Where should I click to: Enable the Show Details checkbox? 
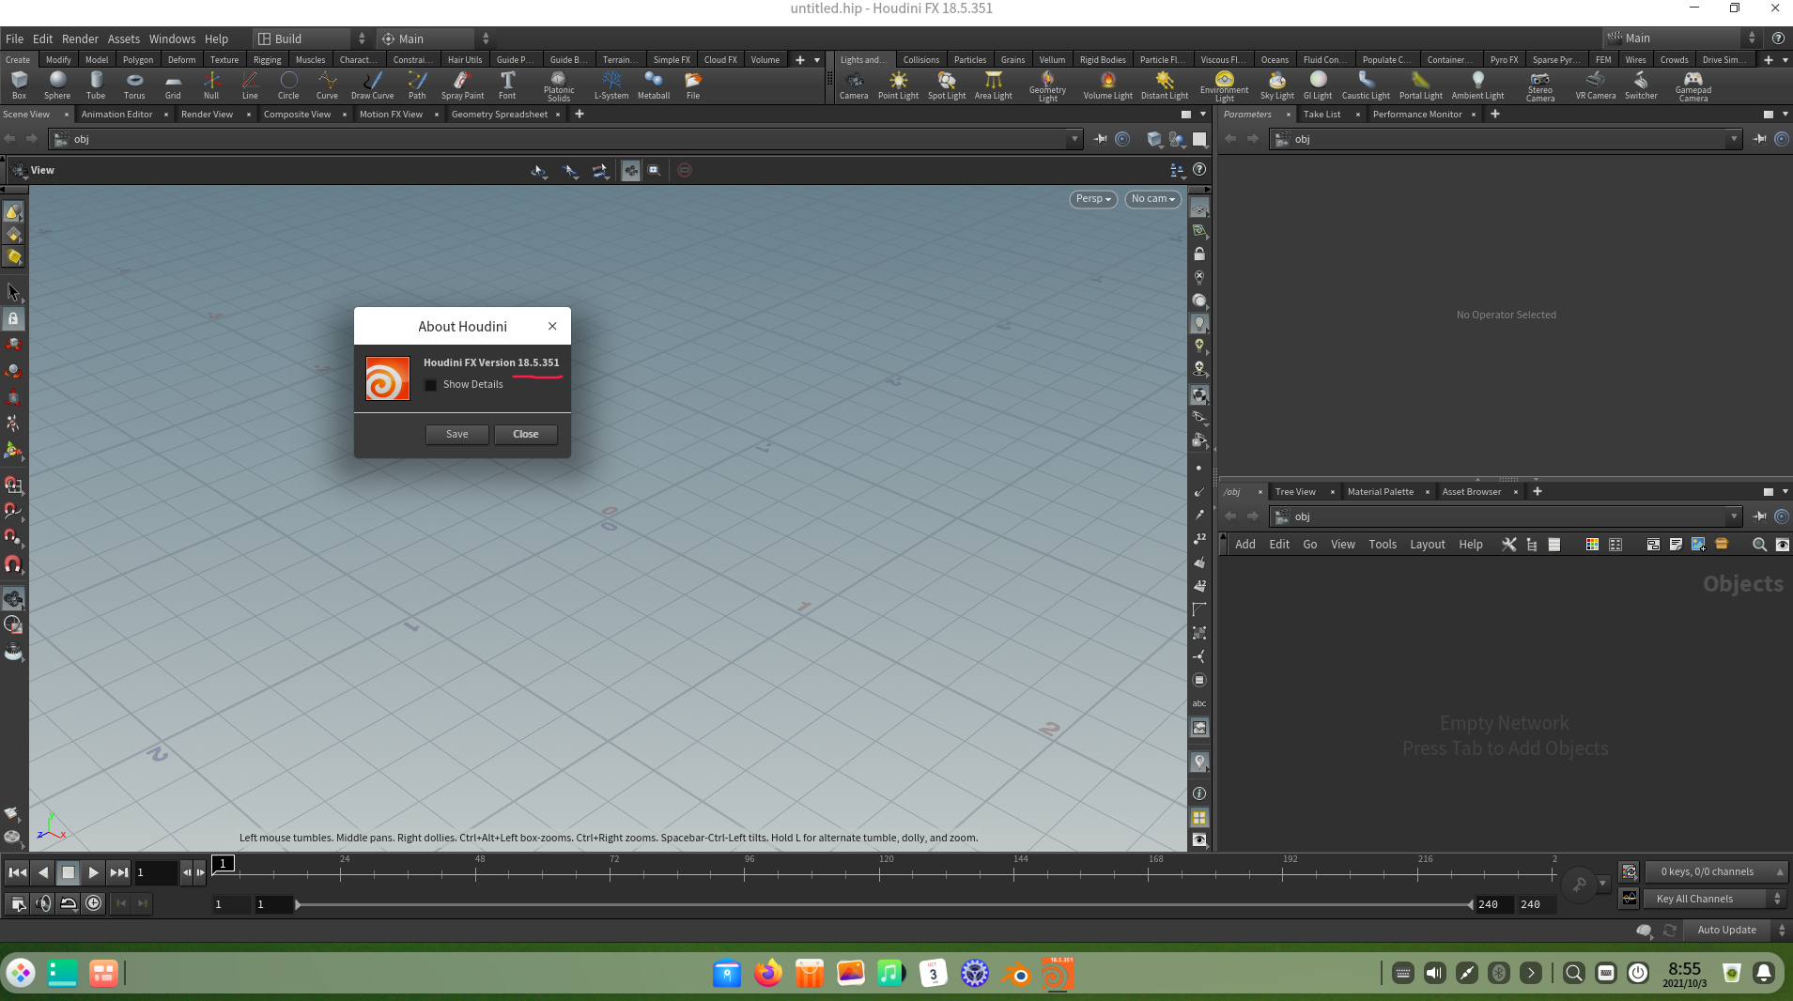[x=431, y=385]
